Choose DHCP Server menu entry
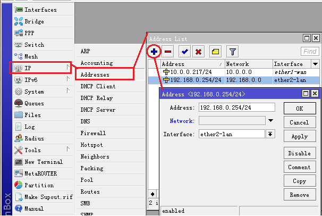Screen dimensions: 322x216 98,110
